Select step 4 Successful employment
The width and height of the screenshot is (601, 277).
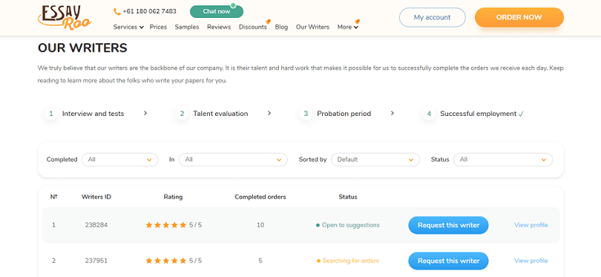[x=473, y=114]
